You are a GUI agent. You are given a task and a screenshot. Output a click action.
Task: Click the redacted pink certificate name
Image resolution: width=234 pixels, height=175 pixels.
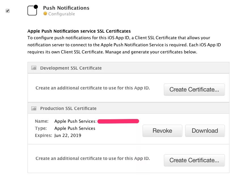point(118,121)
